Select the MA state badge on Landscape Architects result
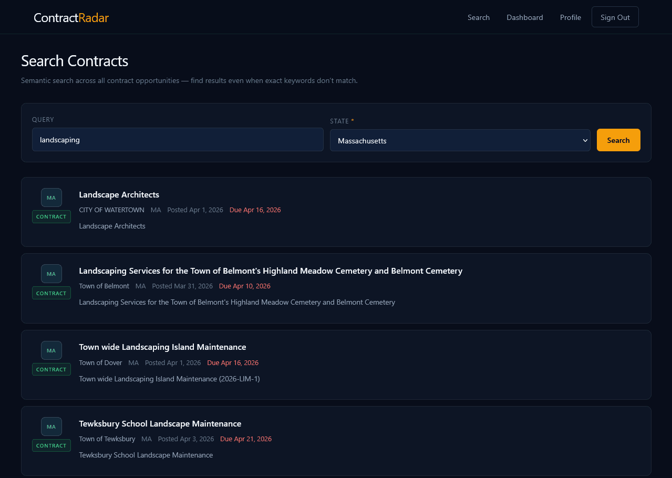This screenshot has height=478, width=672. tap(51, 198)
